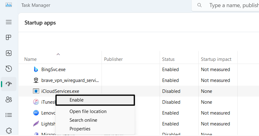Click the BingSvc.exe Bing icon

[x=36, y=70]
